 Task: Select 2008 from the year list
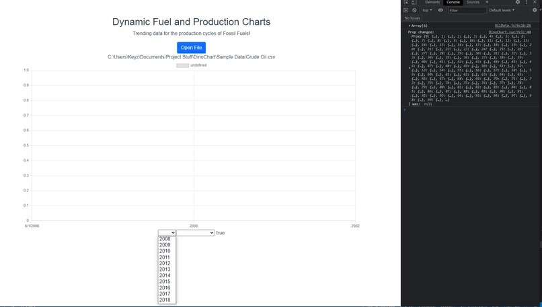(167, 239)
